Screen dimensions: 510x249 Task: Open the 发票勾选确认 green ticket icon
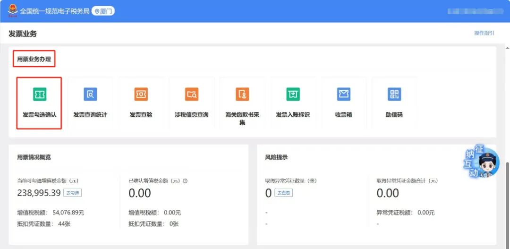pos(40,94)
